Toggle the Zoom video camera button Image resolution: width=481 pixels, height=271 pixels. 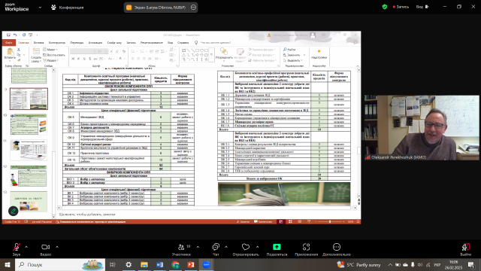(x=45, y=247)
